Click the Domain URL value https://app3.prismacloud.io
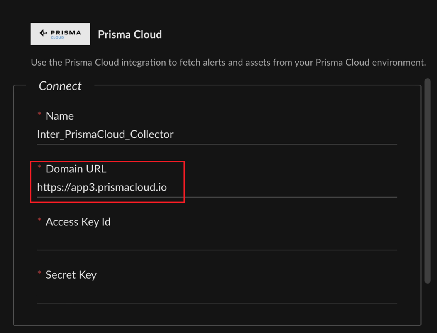This screenshot has height=333, width=437. point(102,188)
